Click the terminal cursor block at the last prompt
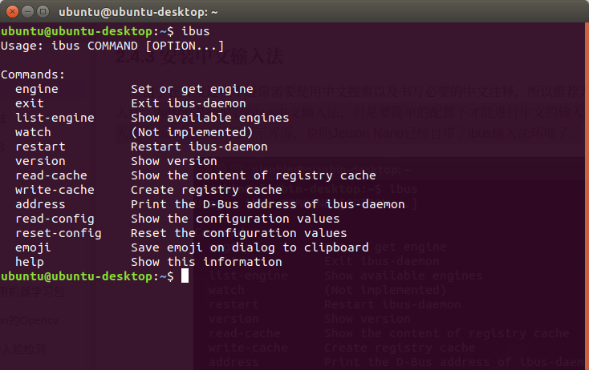The height and width of the screenshot is (370, 589). (185, 276)
